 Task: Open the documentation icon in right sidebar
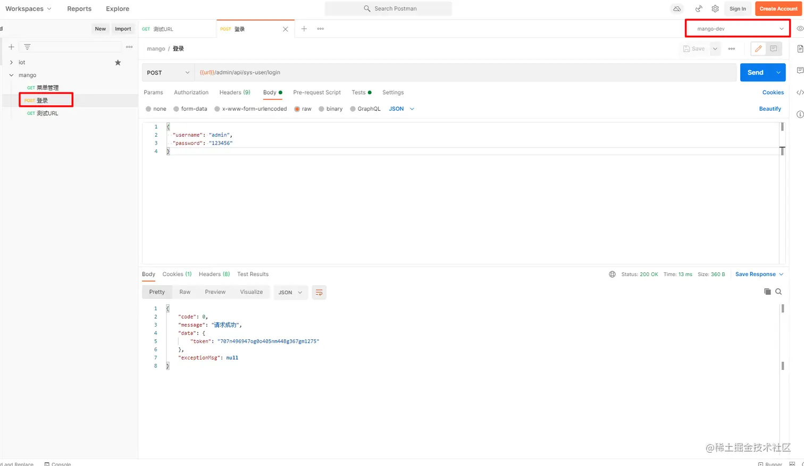click(x=800, y=49)
